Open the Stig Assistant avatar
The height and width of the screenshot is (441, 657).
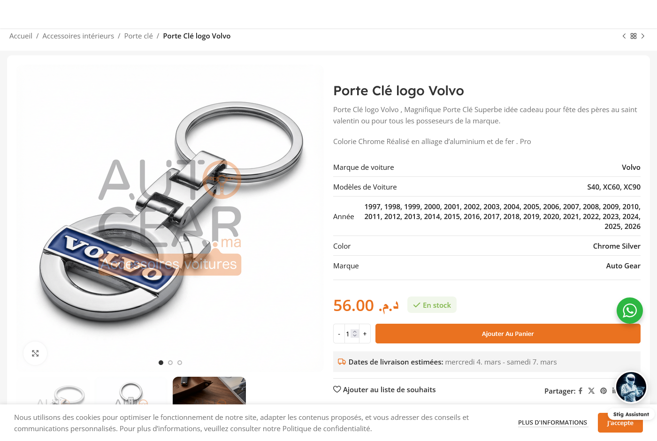tap(631, 387)
